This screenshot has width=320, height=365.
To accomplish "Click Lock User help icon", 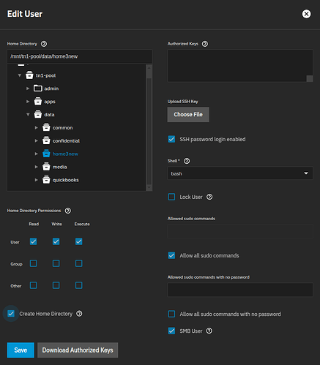I will pyautogui.click(x=209, y=197).
